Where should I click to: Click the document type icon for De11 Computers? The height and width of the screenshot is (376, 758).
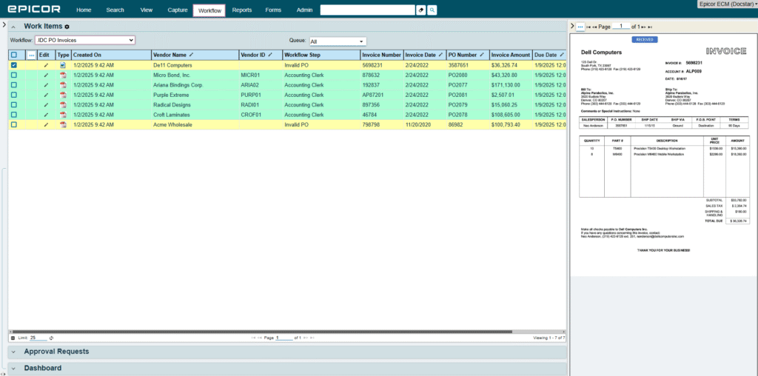[63, 65]
